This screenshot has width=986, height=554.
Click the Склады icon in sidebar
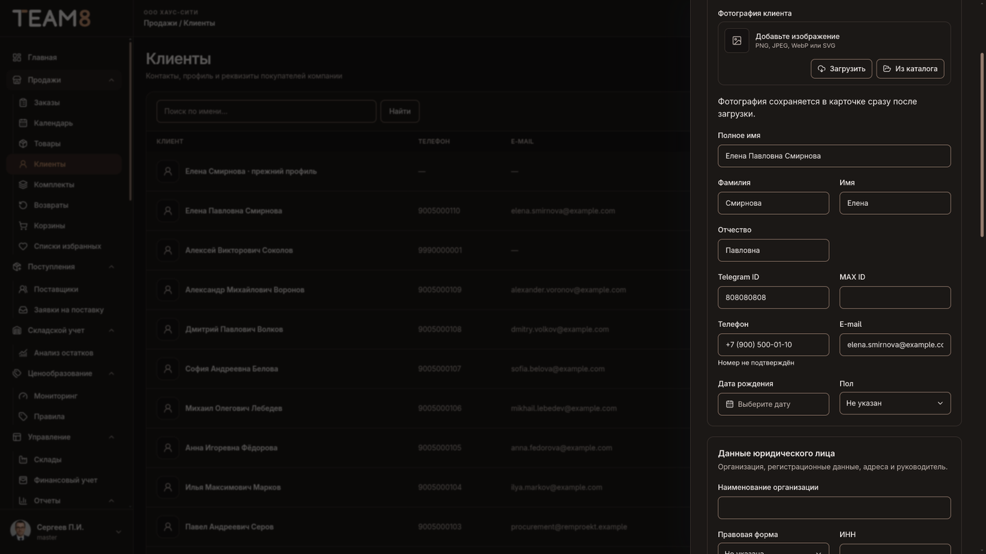[23, 460]
